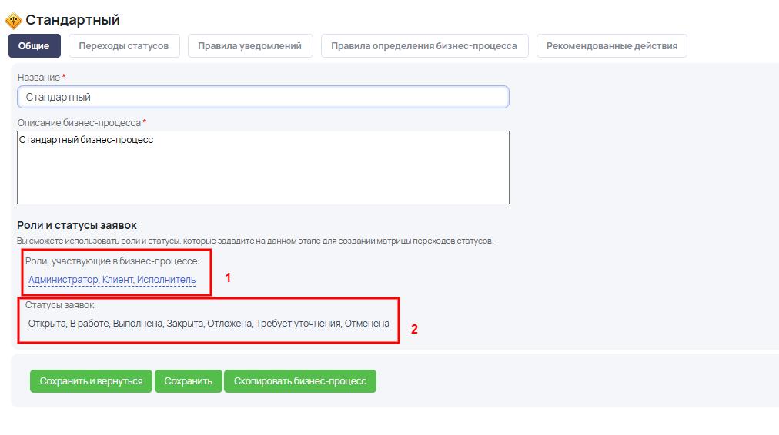The image size is (779, 435).
Task: Focus the Название input field
Action: tap(262, 97)
